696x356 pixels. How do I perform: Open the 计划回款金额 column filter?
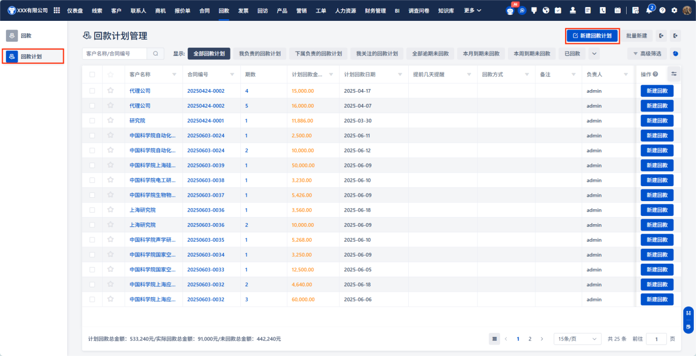coord(331,74)
